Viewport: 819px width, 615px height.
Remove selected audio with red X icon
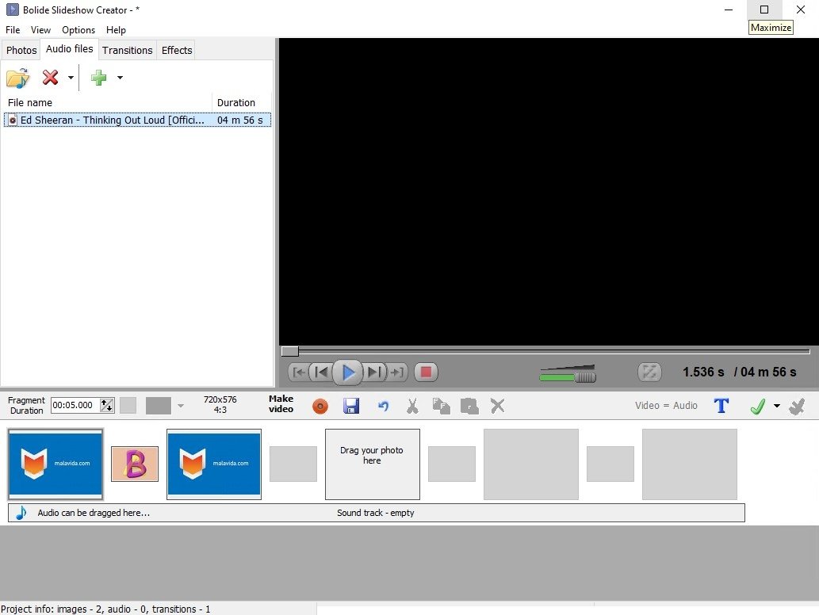(50, 77)
